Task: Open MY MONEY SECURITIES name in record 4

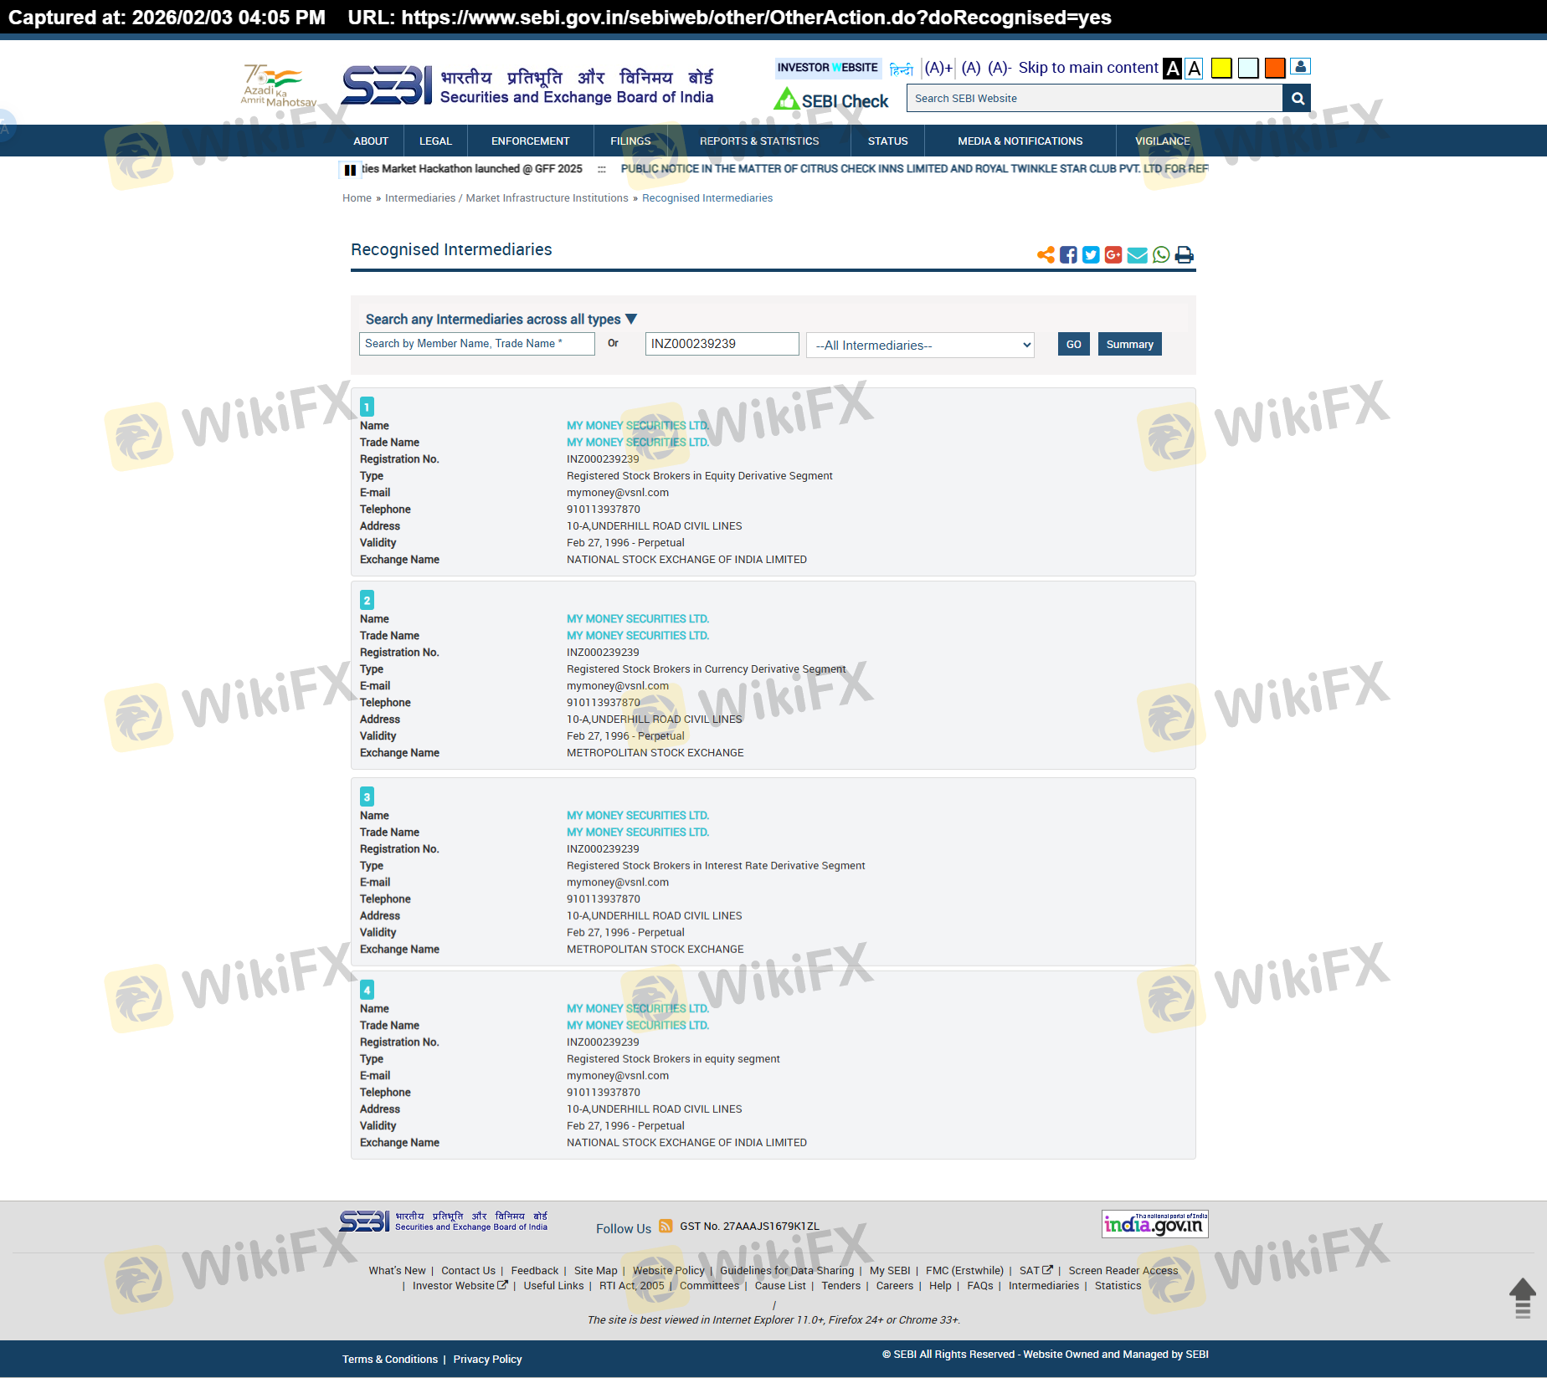Action: click(638, 1009)
